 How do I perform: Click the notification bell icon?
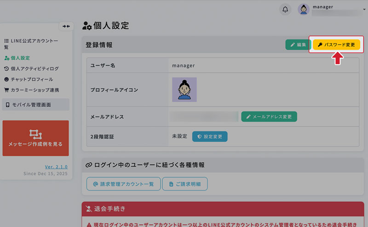[x=286, y=10]
